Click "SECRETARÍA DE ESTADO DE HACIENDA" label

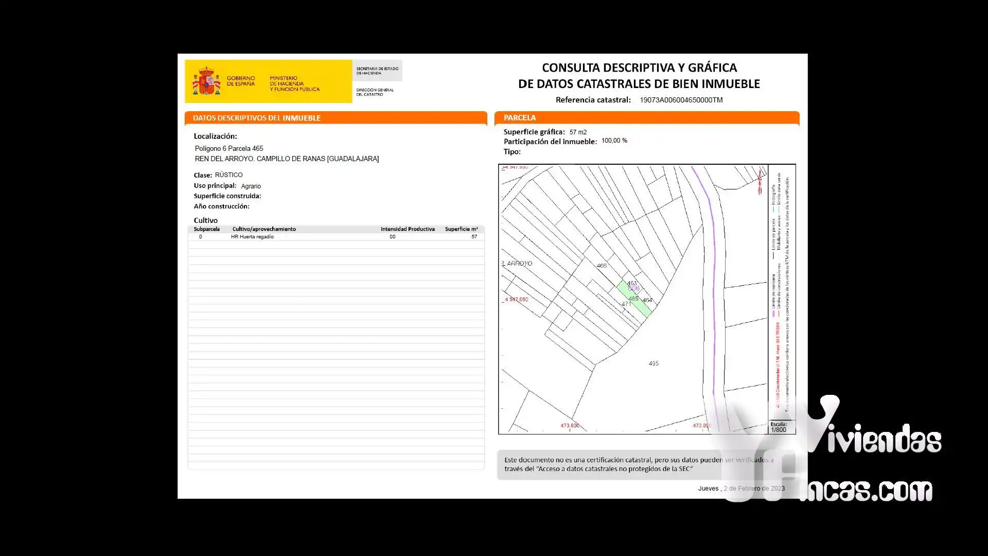(x=377, y=71)
